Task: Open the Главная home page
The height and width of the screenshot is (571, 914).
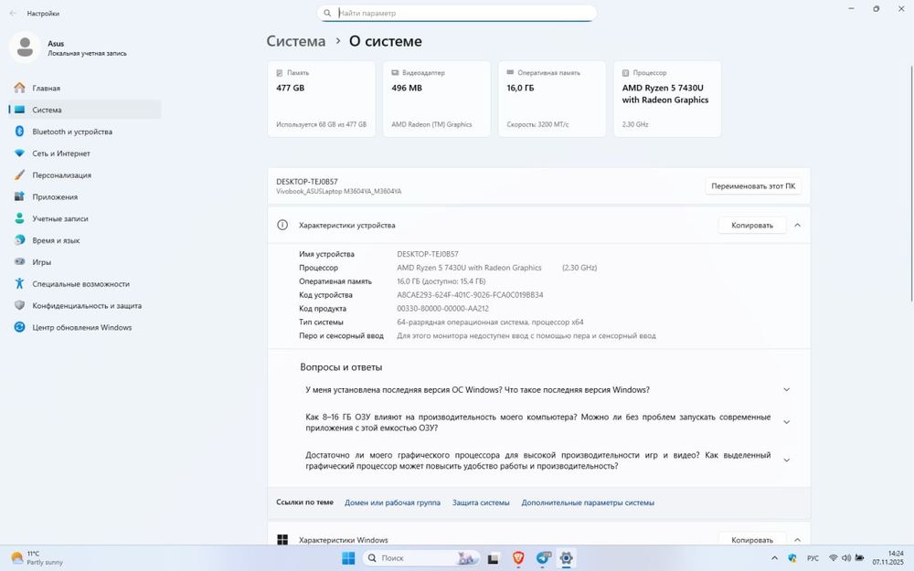Action: click(x=84, y=88)
